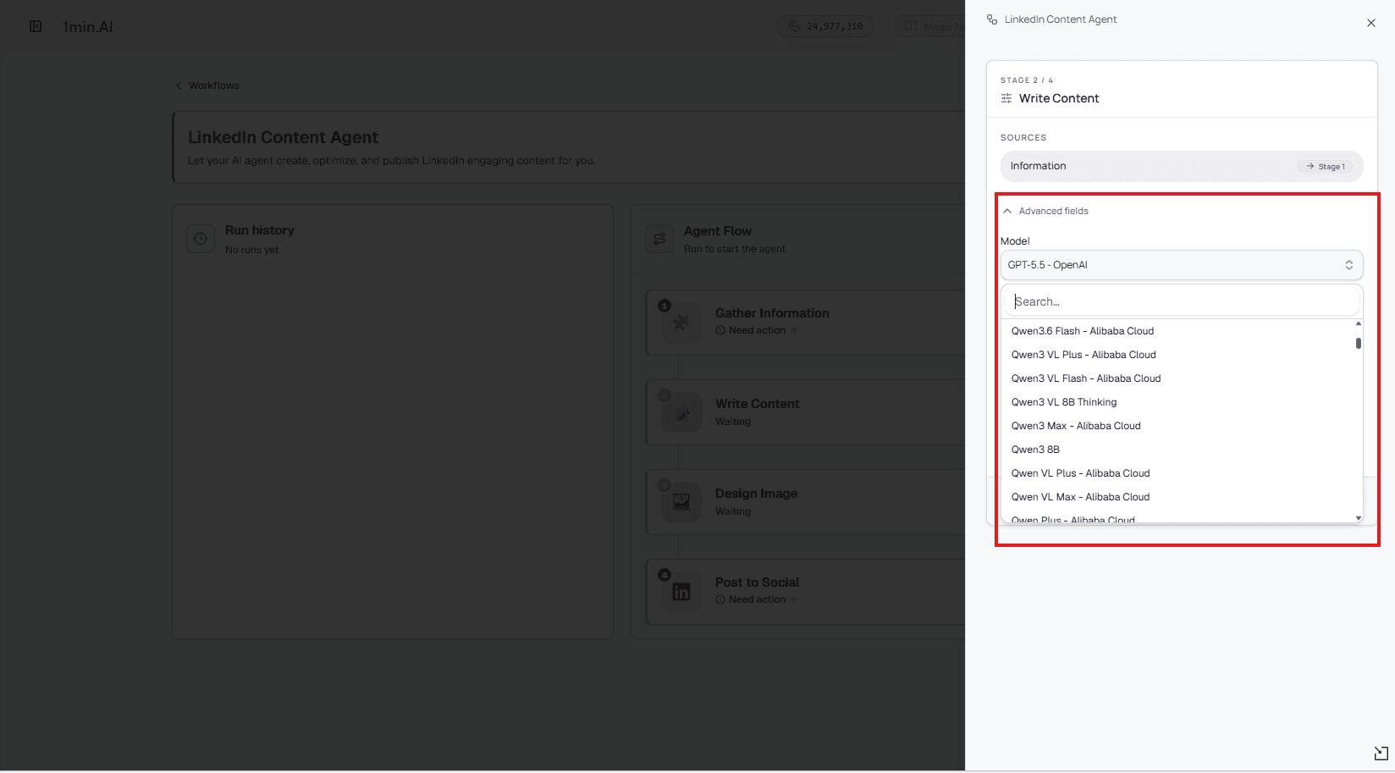Close the LinkedIn Content Agent panel
The image size is (1395, 773).
[1370, 23]
